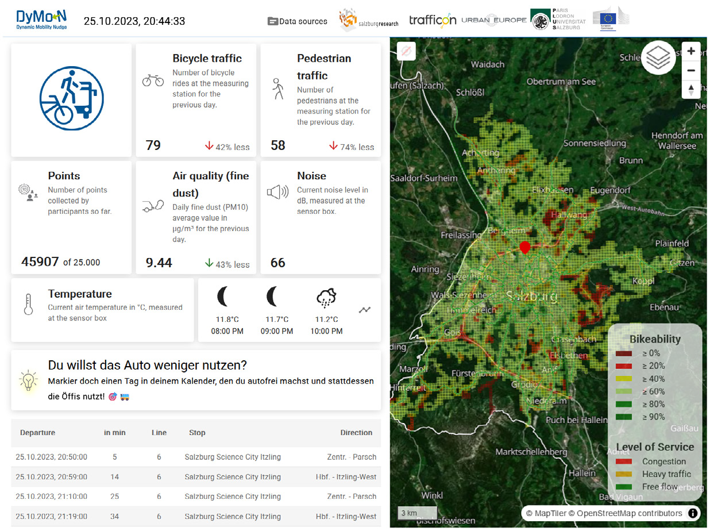Click the Bikeability ≥ 40% yellow swatch

[x=623, y=379]
